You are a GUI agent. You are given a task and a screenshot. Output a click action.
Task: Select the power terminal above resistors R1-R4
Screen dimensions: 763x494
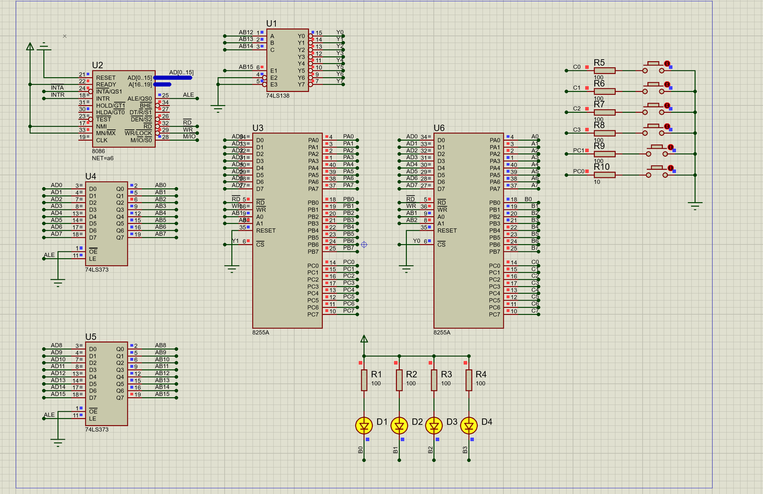coord(364,339)
